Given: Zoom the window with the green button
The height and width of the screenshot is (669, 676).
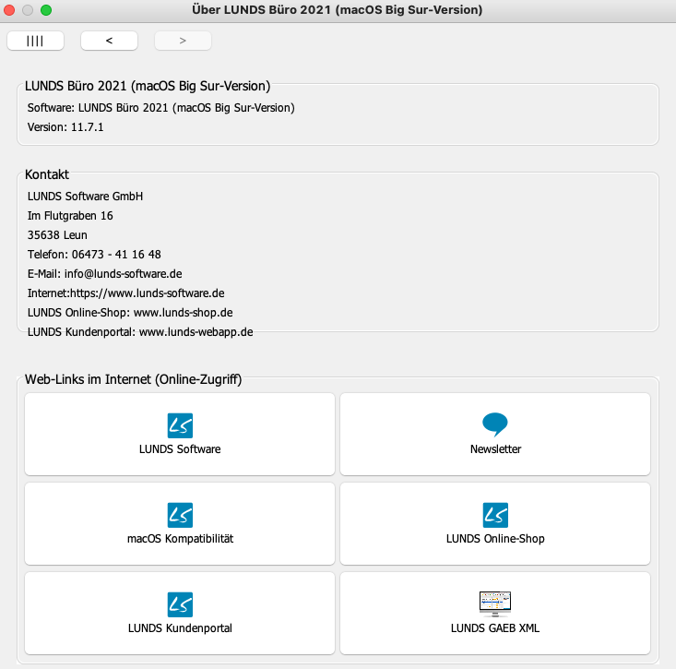Looking at the screenshot, I should coord(46,10).
